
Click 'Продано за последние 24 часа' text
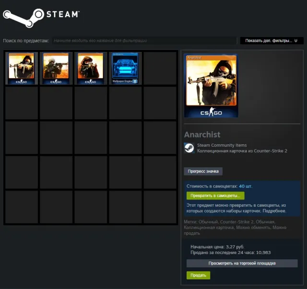[223, 252]
